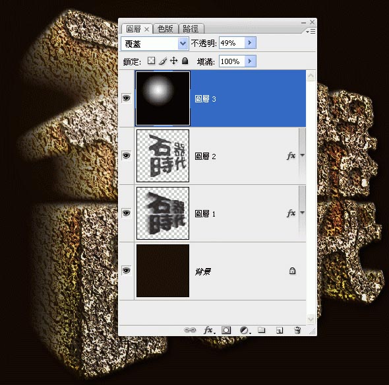
Task: Hide 圖層 2 with eye icon
Action: click(x=127, y=156)
